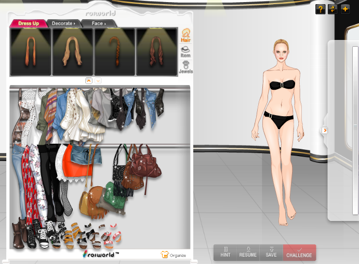Click the SAVE button
The height and width of the screenshot is (264, 359).
click(271, 253)
